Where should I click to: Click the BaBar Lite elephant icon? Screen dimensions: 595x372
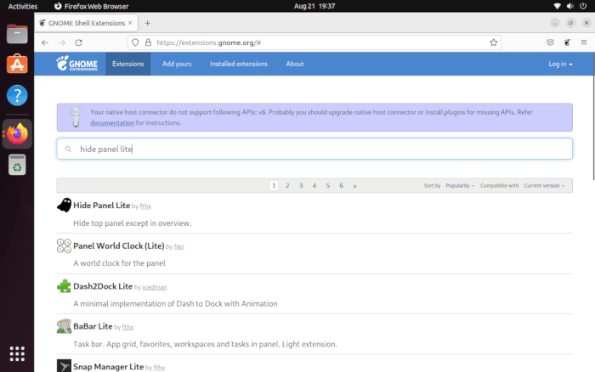click(x=64, y=326)
